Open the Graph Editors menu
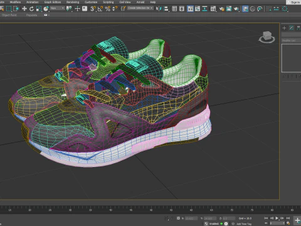 (53, 2)
